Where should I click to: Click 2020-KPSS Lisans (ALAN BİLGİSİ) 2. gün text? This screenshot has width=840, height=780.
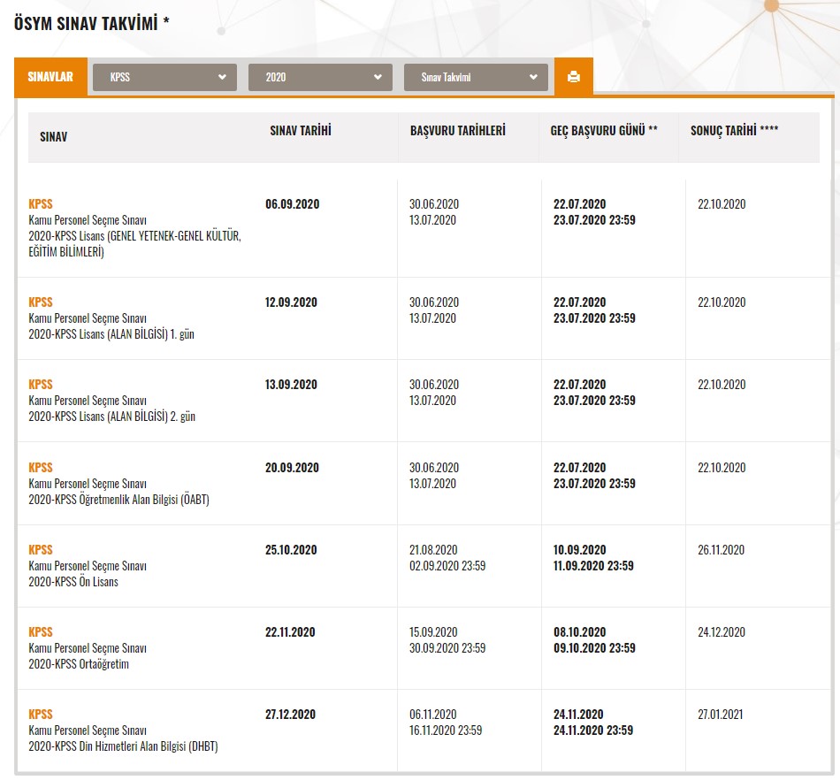point(112,417)
